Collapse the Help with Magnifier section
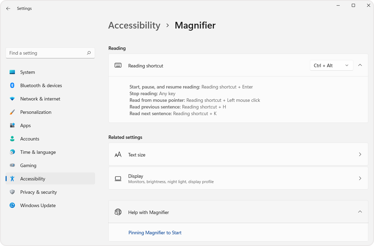This screenshot has height=246, width=374. tap(360, 212)
